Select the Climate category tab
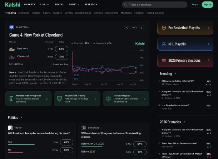The image size is (218, 159). pos(98,13)
